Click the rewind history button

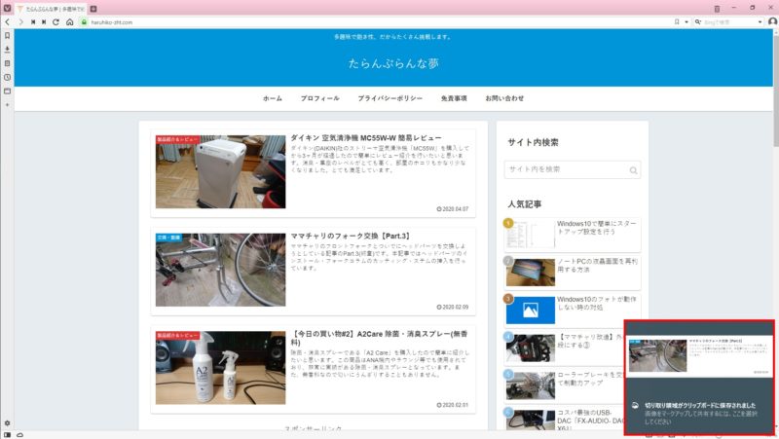coord(33,21)
